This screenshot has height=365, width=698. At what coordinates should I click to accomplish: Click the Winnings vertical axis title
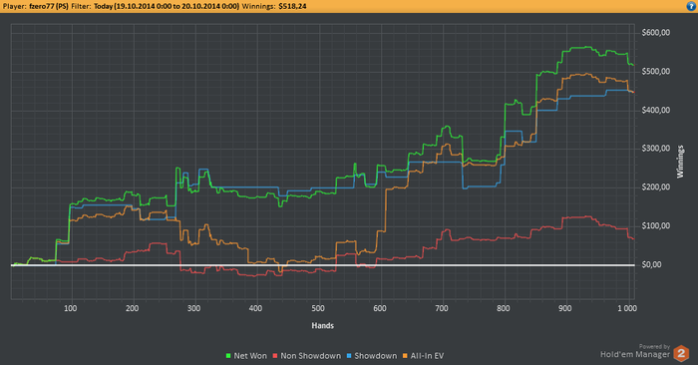[x=680, y=162]
